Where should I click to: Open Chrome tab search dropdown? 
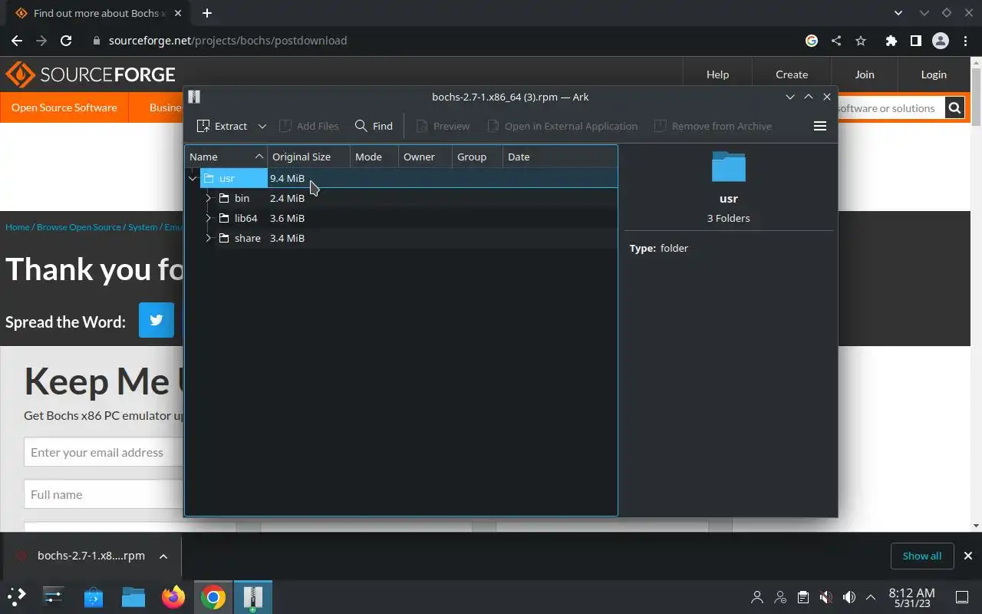coord(898,13)
